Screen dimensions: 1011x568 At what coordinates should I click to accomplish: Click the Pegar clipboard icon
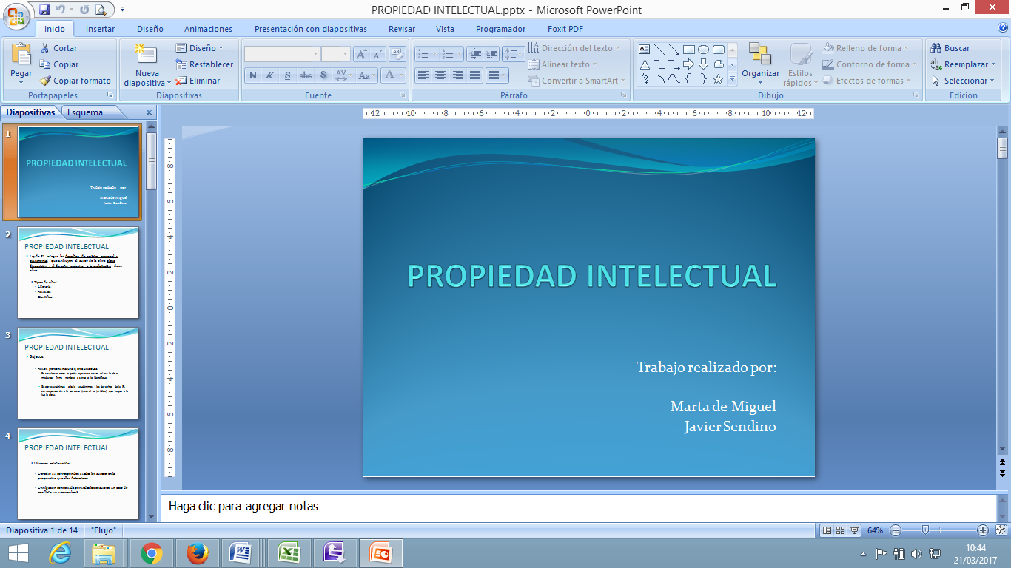[x=21, y=55]
